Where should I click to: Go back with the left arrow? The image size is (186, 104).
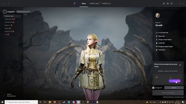click(3, 3)
